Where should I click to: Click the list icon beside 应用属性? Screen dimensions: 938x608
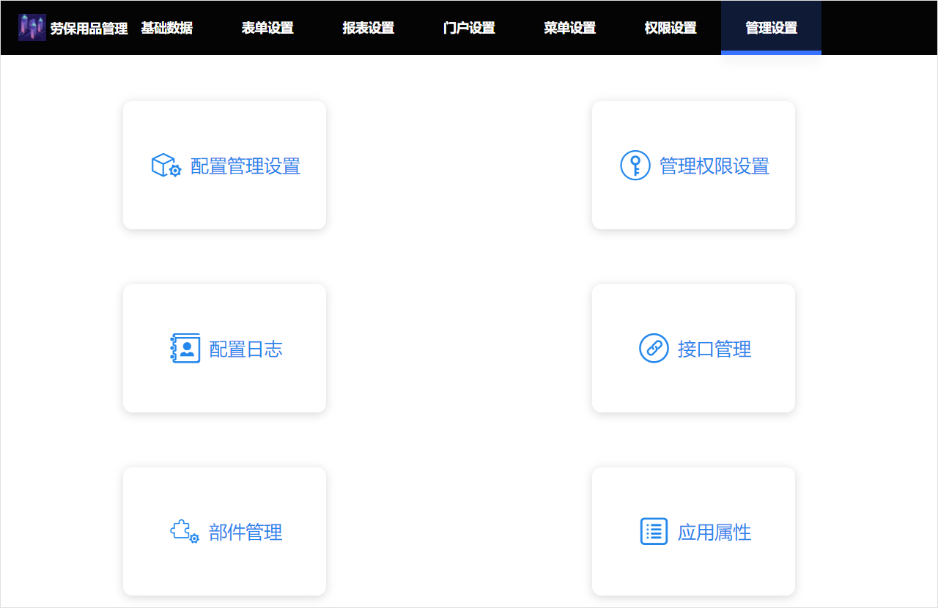pyautogui.click(x=654, y=532)
